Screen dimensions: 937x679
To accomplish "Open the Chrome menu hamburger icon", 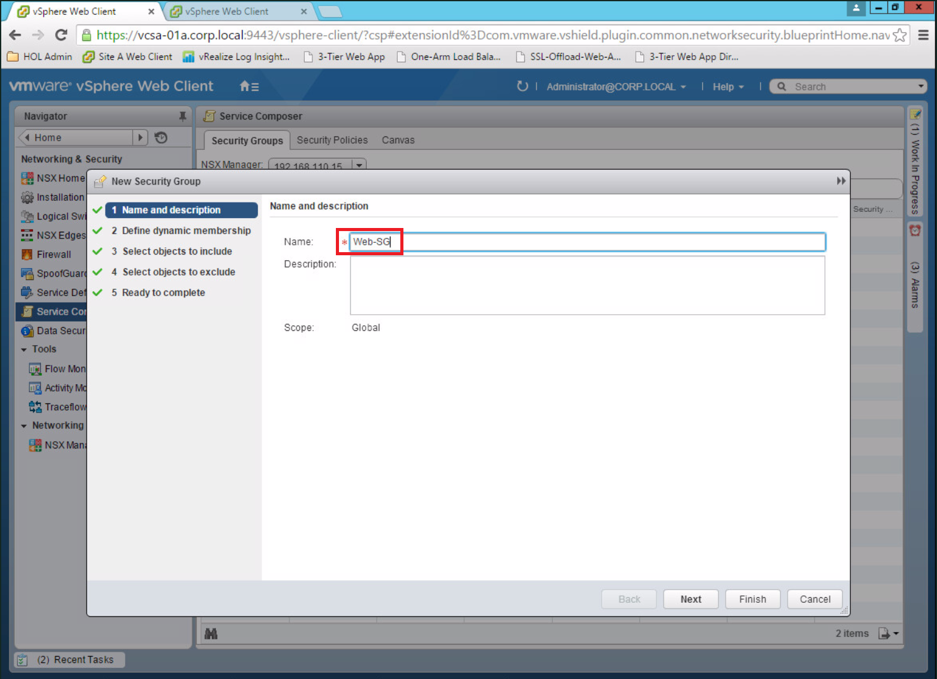I will (923, 35).
